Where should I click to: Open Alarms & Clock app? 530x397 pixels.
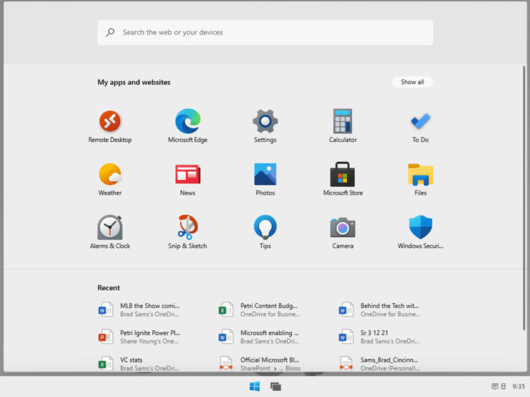tap(110, 227)
